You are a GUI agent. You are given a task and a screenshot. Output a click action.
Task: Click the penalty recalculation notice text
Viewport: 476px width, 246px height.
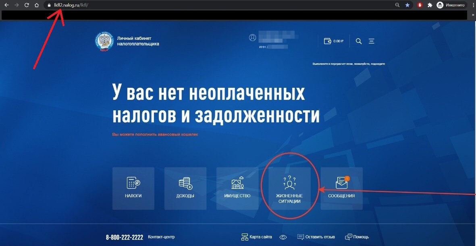point(349,64)
